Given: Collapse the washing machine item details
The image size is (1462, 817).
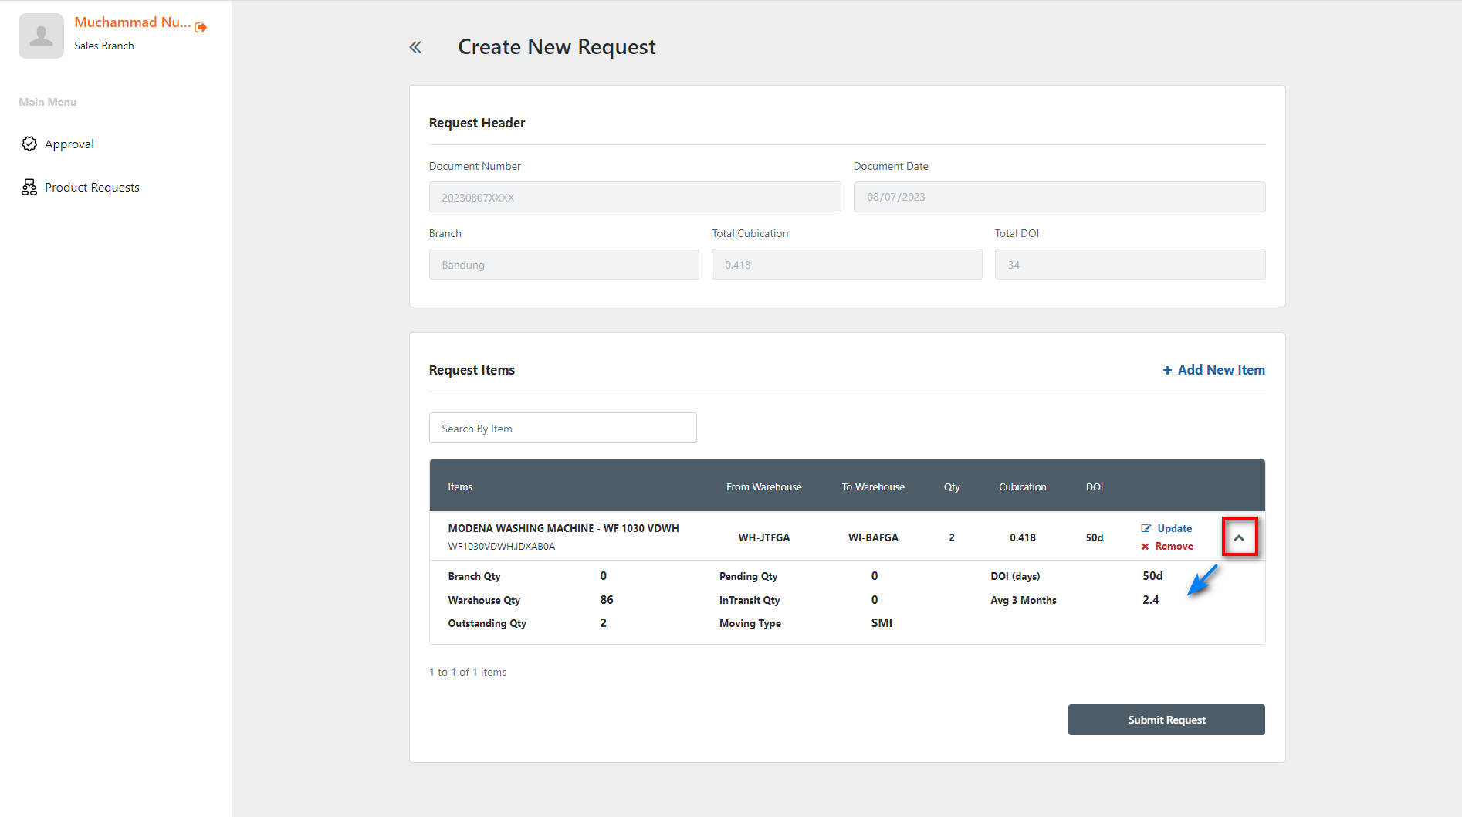Looking at the screenshot, I should coord(1239,537).
